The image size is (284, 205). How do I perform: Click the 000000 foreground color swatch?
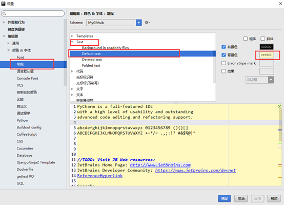267,47
